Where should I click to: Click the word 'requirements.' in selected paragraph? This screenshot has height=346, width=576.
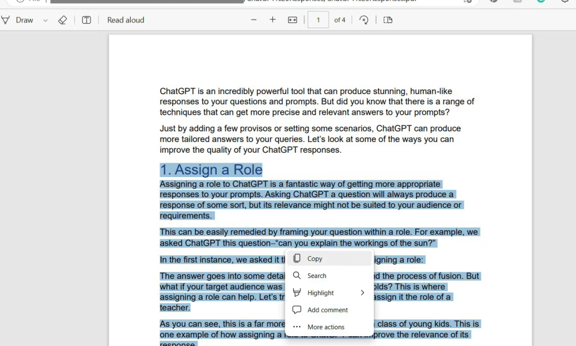pyautogui.click(x=186, y=216)
